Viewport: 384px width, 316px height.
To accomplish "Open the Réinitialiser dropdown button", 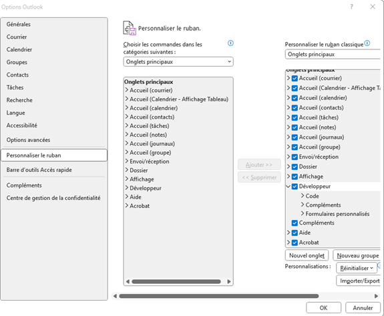I will pos(357,268).
